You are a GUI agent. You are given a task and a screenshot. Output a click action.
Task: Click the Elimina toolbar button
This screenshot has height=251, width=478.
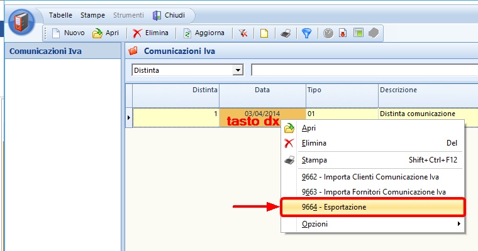(150, 33)
